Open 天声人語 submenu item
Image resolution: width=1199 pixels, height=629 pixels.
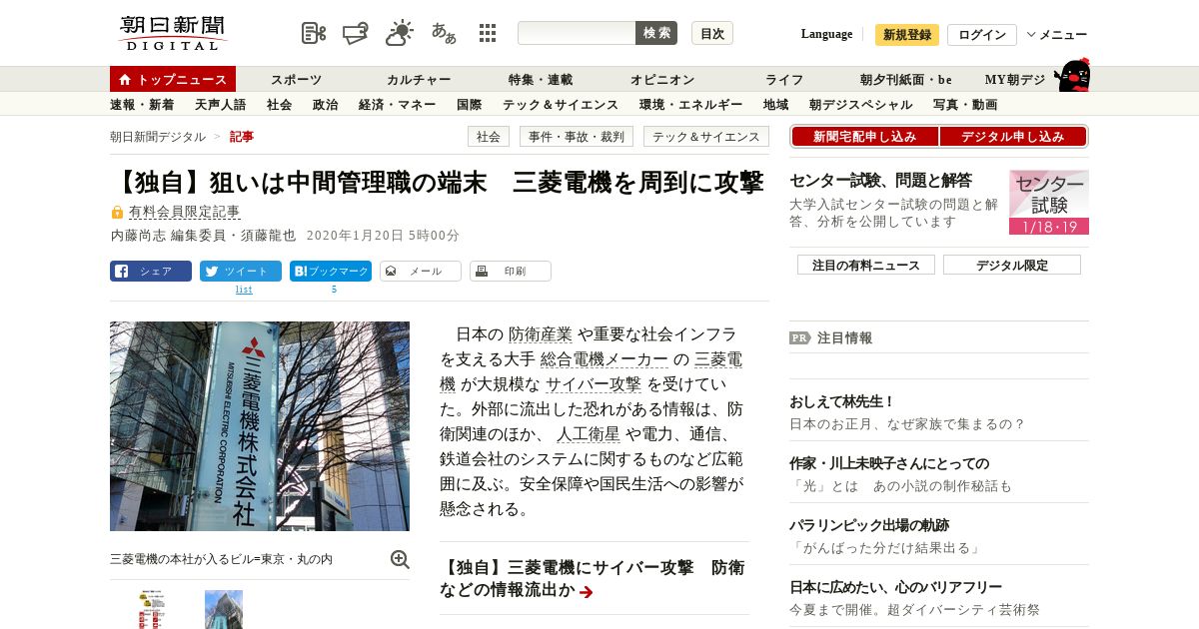click(220, 104)
